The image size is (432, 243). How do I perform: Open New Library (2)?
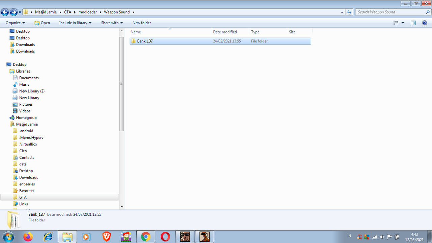point(32,91)
